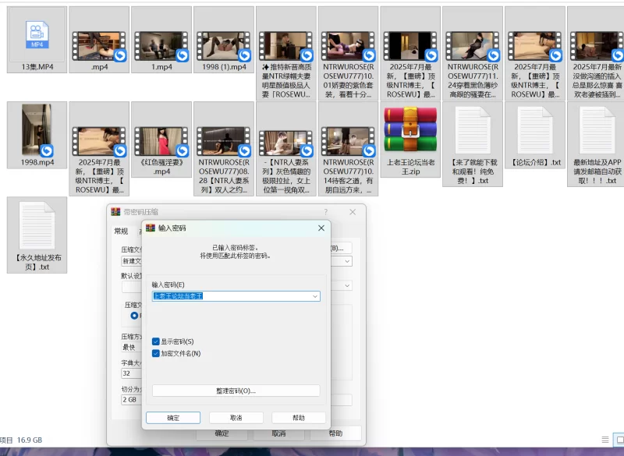624x456 pixels.
Task: Click 取消 in the 带密码压缩 dialog
Action: click(x=278, y=433)
